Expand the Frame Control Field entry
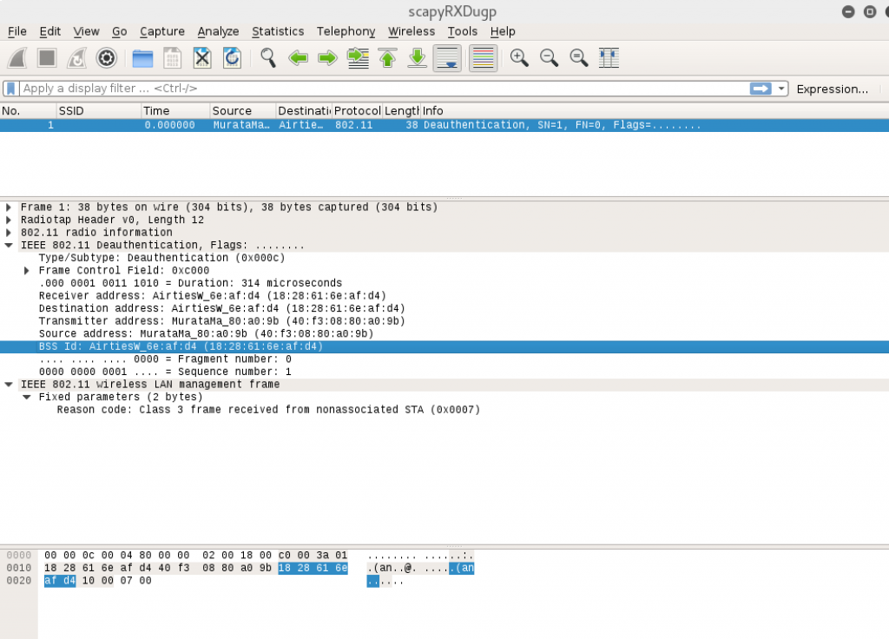Image resolution: width=889 pixels, height=639 pixels. [27, 271]
